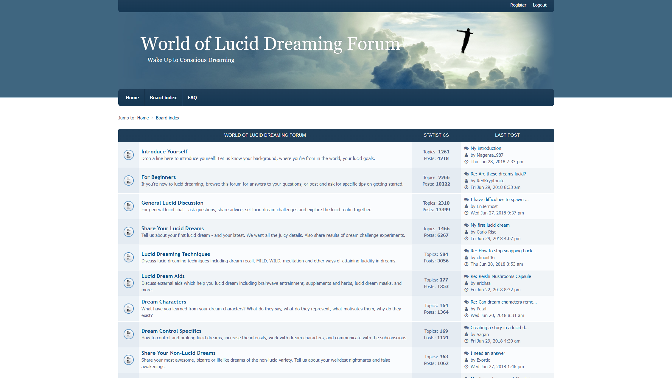Click forum icon by Share Your Non-Lucid Dreams
672x378 pixels.
pyautogui.click(x=128, y=360)
